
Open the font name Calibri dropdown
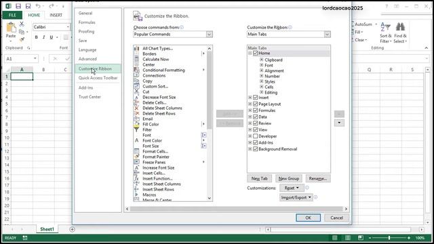[68, 27]
